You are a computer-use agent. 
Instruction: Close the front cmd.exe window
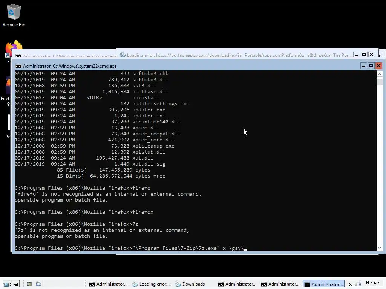coord(378,66)
